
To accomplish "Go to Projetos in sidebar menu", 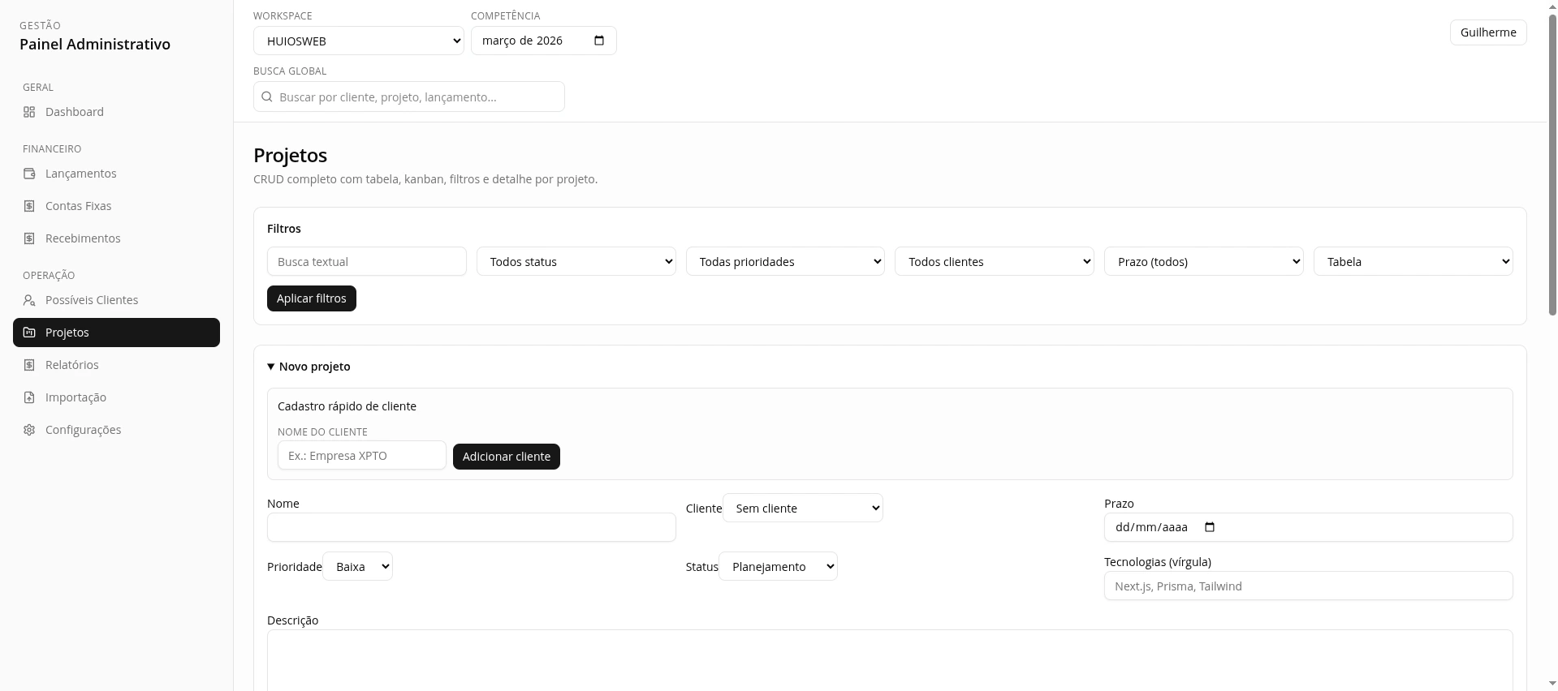I will pyautogui.click(x=116, y=333).
